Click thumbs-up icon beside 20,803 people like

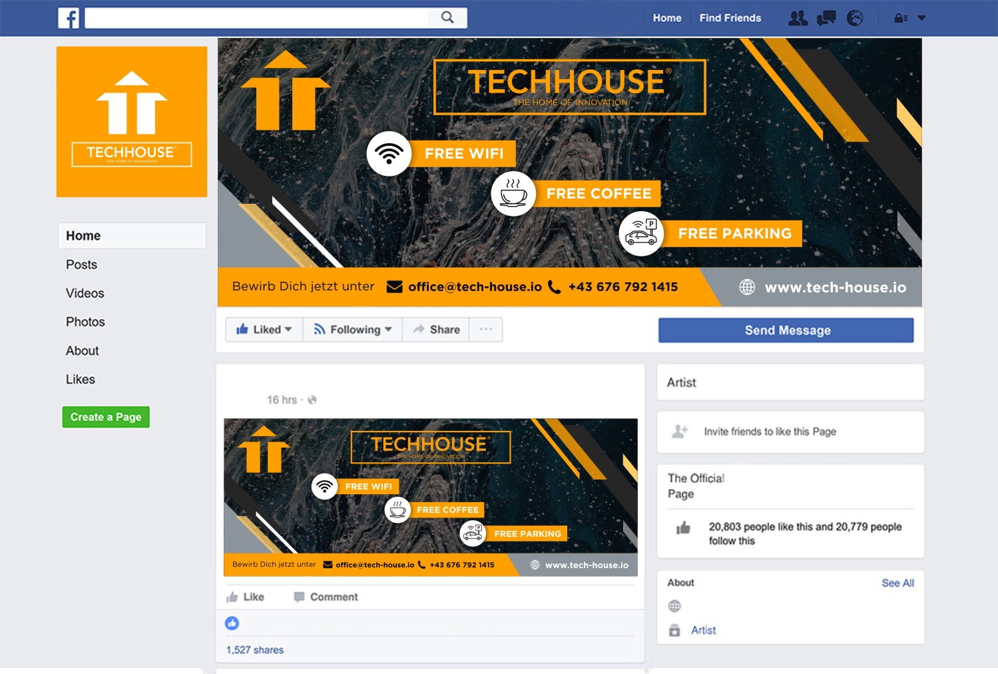683,528
